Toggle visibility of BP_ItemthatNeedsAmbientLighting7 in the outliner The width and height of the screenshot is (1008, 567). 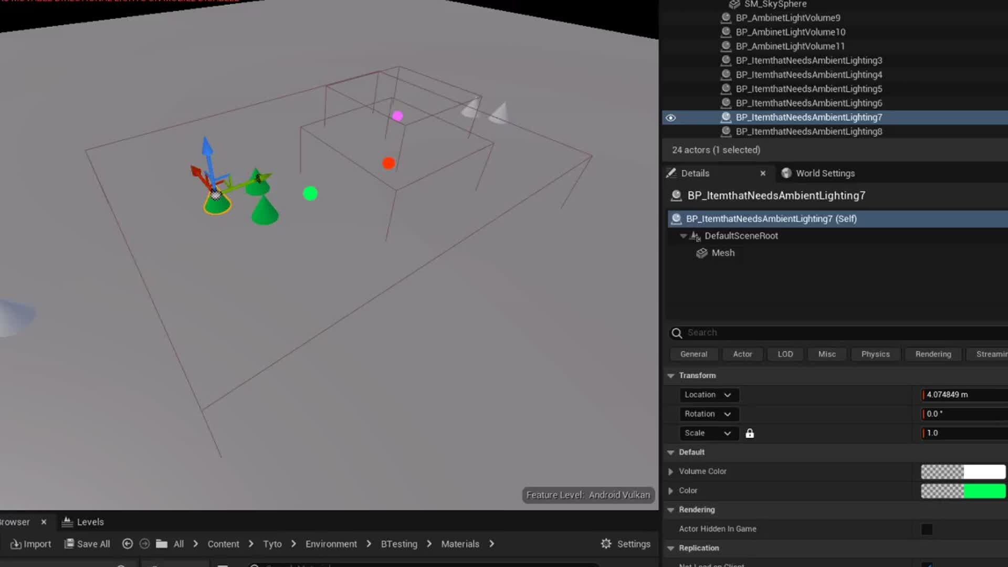point(670,118)
